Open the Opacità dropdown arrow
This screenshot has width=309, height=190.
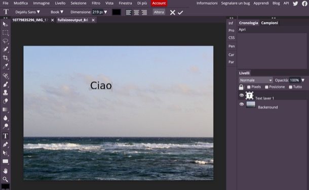pyautogui.click(x=303, y=80)
